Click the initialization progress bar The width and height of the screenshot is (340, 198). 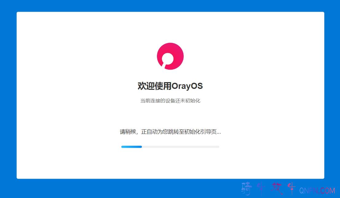(170, 147)
